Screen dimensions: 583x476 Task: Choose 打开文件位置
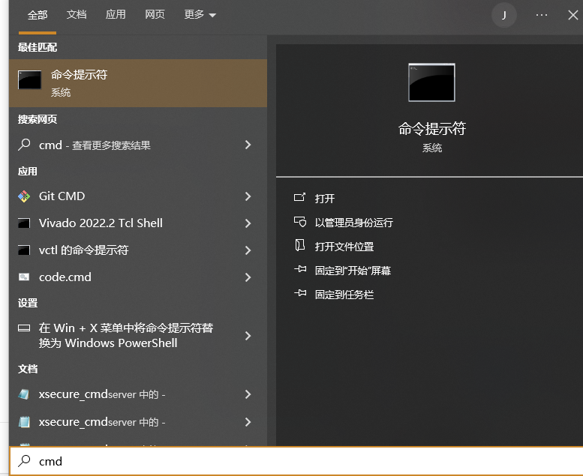click(344, 247)
